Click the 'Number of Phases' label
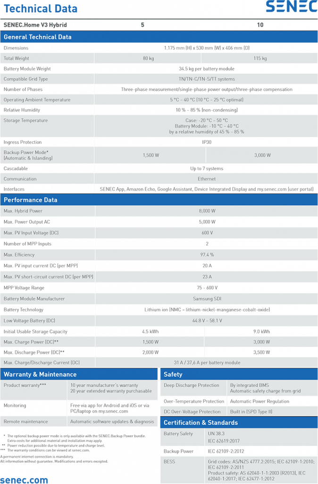 pyautogui.click(x=23, y=89)
